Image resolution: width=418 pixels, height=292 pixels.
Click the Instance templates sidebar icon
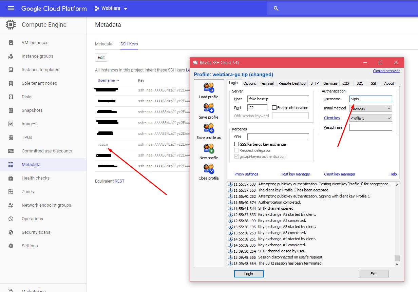tap(11, 70)
